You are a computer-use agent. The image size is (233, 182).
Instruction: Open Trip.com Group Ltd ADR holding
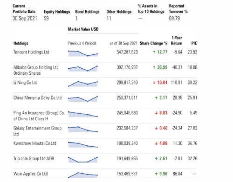(x=34, y=158)
